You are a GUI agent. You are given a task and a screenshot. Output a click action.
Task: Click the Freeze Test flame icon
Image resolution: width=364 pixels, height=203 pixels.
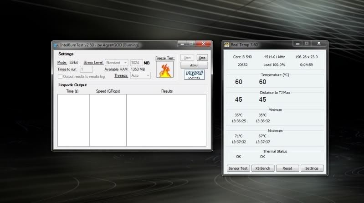point(164,70)
